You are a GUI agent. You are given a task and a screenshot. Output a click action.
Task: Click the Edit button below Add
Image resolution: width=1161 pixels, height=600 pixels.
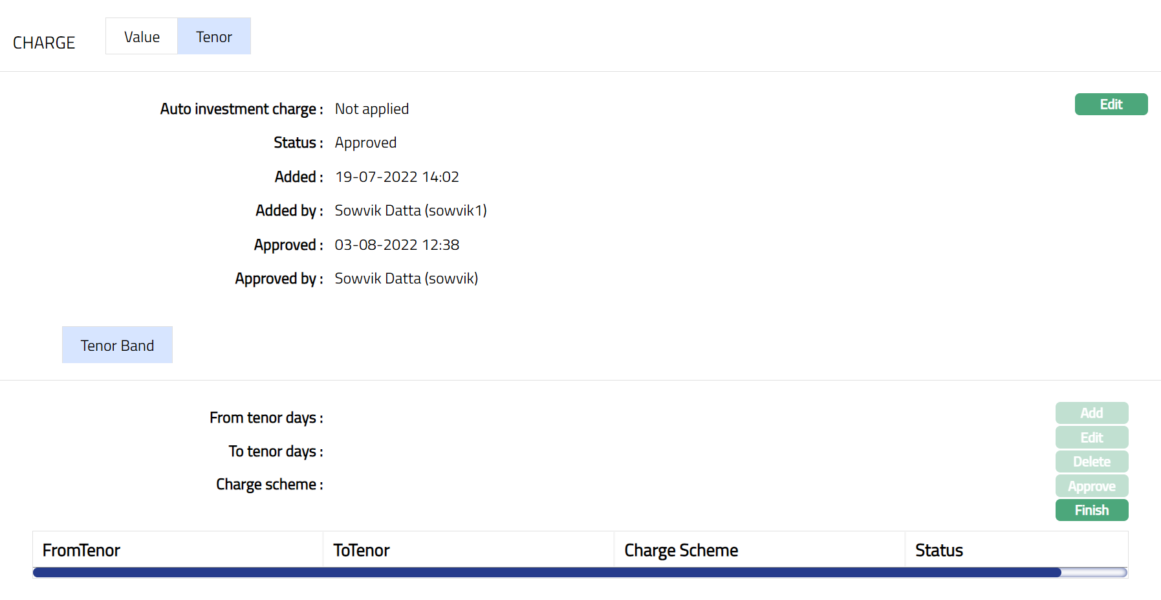click(x=1091, y=438)
